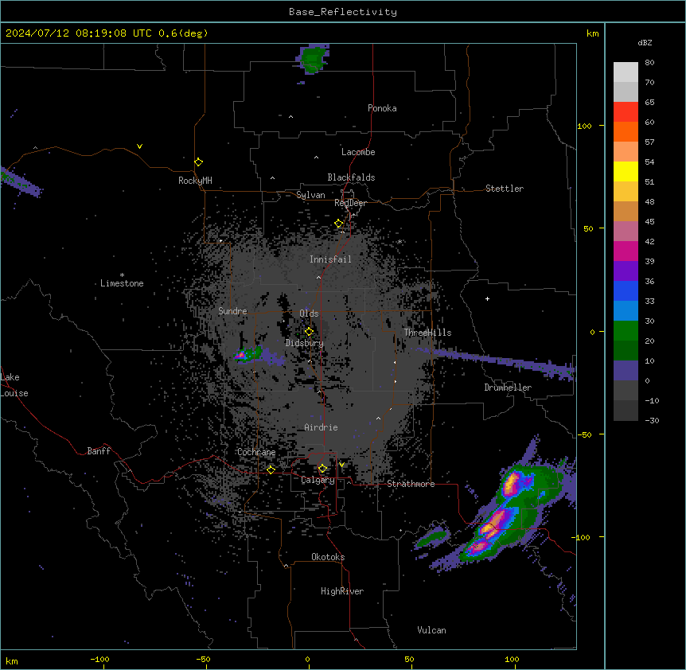The image size is (686, 670).
Task: Click the RockyMH town label
Action: tap(195, 181)
